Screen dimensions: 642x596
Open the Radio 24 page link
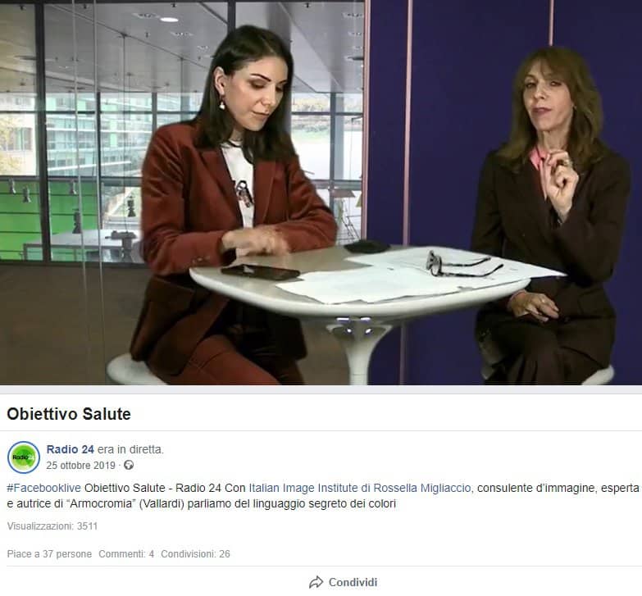click(70, 449)
